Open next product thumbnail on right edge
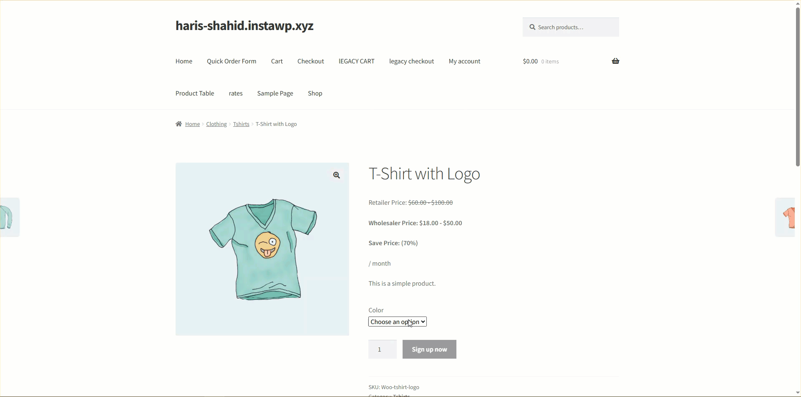The height and width of the screenshot is (397, 801). tap(786, 217)
